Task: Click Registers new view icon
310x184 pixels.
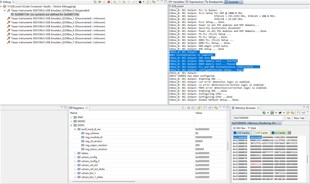Action: click(x=205, y=108)
